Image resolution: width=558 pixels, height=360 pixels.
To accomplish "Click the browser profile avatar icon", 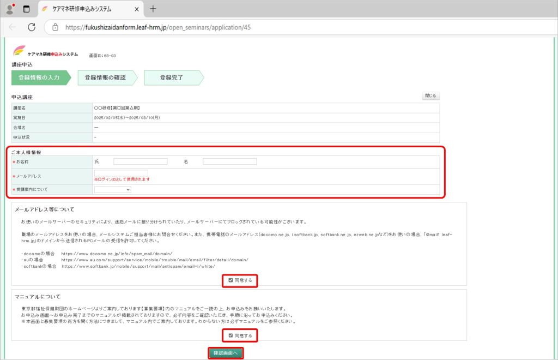I will pos(10,9).
